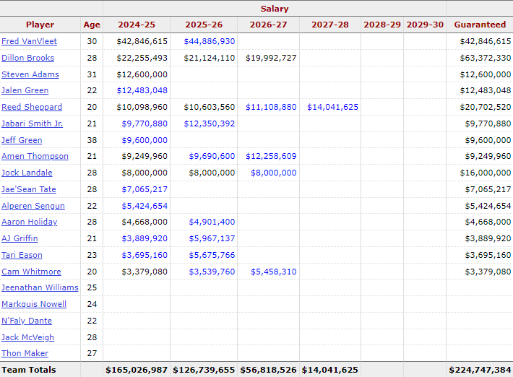Click Team Totals $56,818,526 cell
The height and width of the screenshot is (377, 513).
point(268,370)
